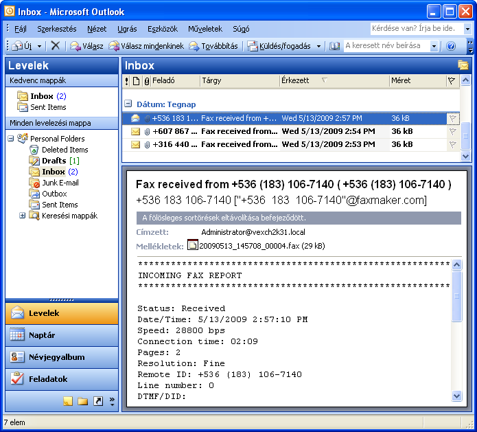
Task: Open navigation pane configure buttons chevron
Action: click(112, 401)
